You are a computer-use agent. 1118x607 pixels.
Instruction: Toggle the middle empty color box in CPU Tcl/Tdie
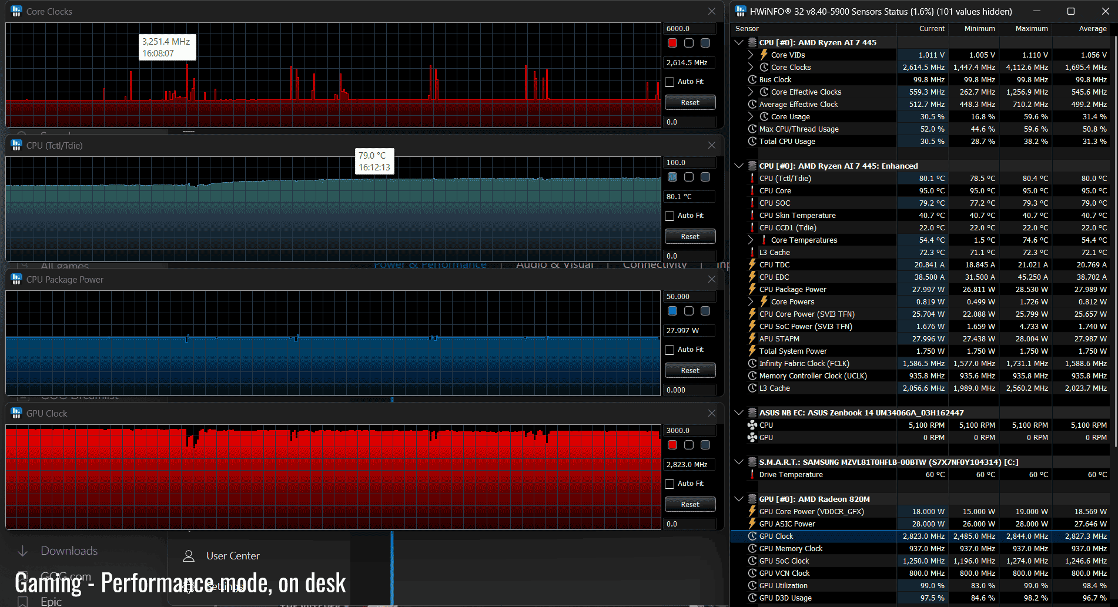coord(689,177)
